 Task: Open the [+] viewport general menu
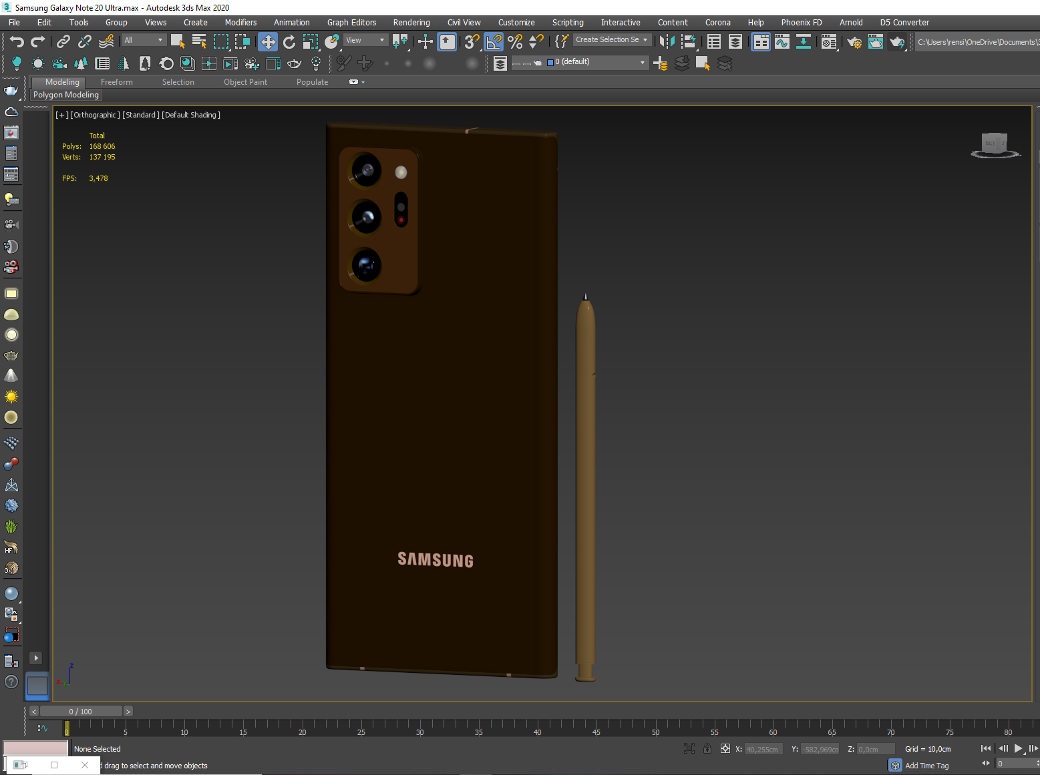pyautogui.click(x=61, y=115)
